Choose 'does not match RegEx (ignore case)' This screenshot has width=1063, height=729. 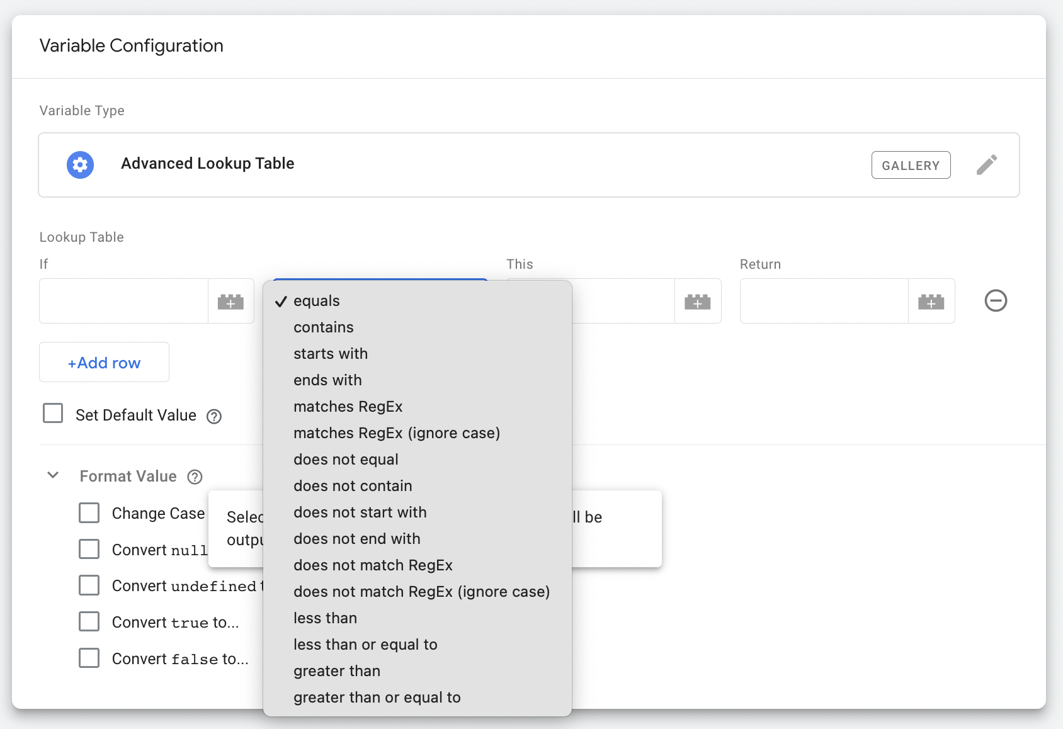click(x=418, y=592)
